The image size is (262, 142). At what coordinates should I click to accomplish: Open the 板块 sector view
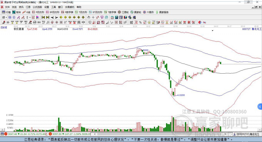tap(16, 12)
